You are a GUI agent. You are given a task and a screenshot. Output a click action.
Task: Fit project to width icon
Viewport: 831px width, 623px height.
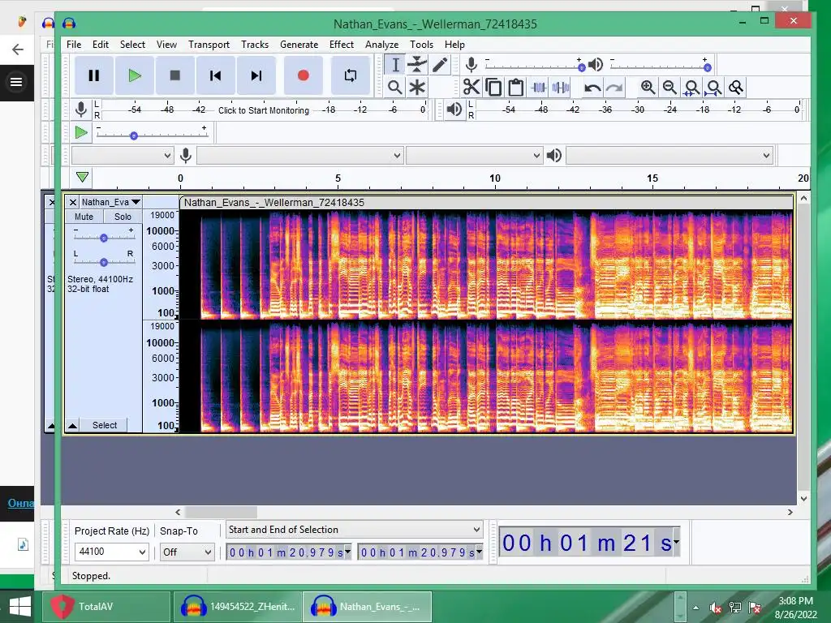[714, 88]
